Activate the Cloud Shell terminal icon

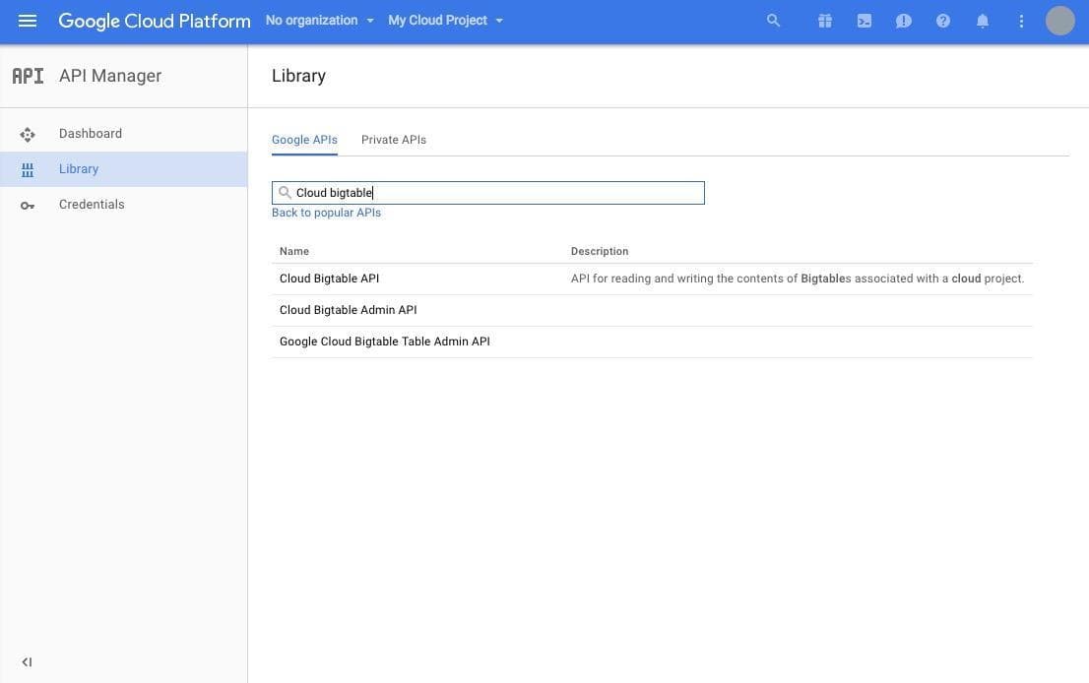[x=864, y=21]
